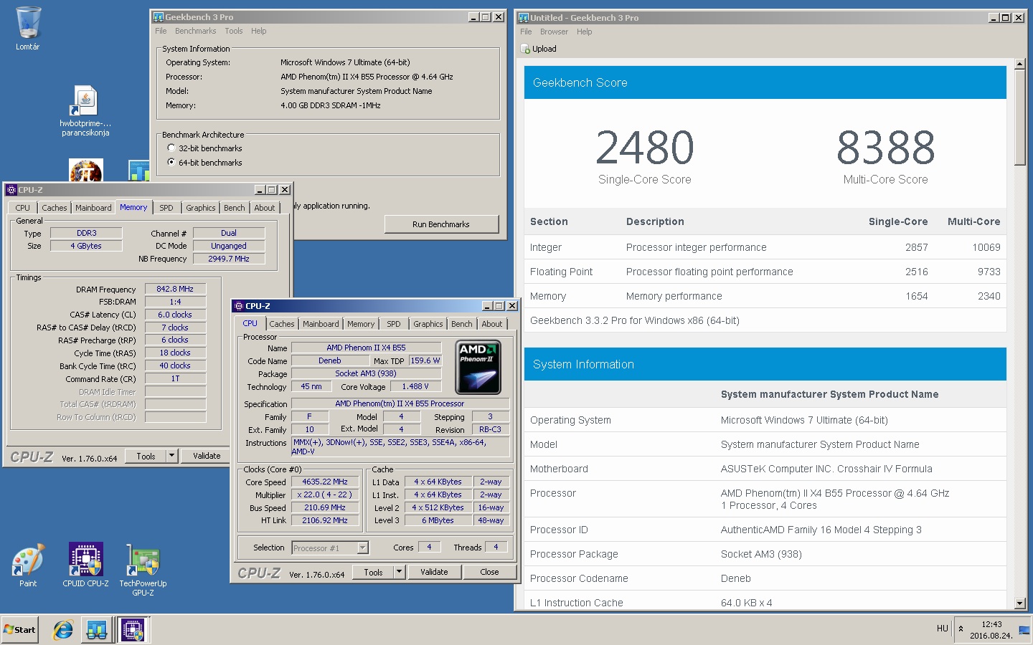Image resolution: width=1033 pixels, height=645 pixels.
Task: Click Tools button in front CPU-Z window
Action: coord(373,572)
